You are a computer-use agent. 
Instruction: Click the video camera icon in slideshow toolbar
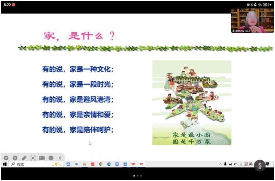click(x=42, y=158)
